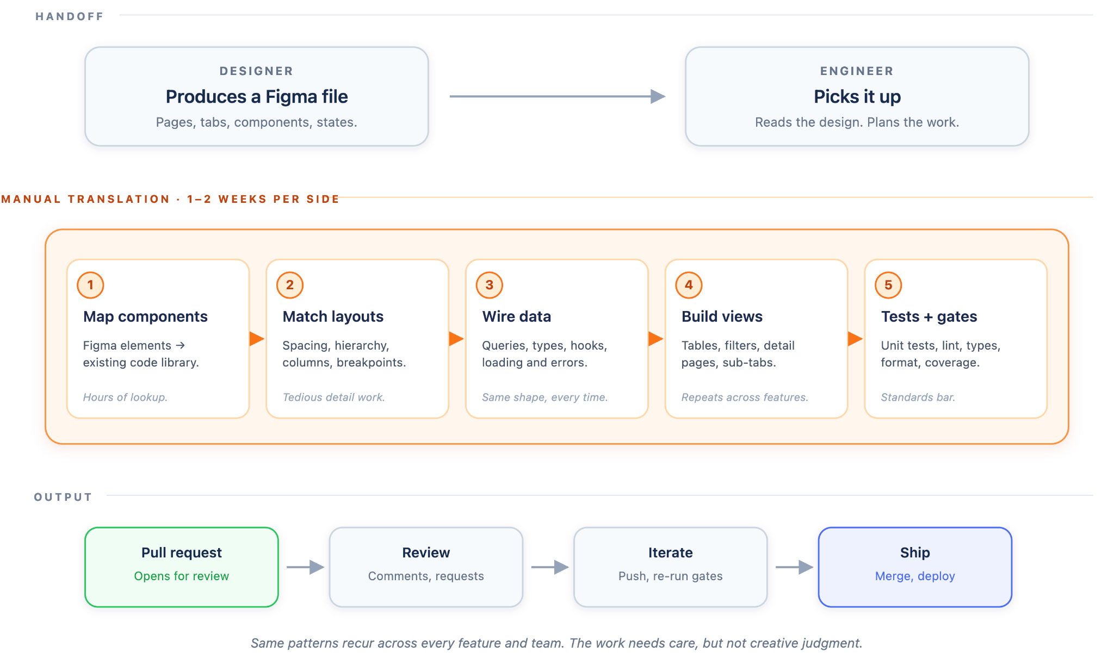Image resolution: width=1114 pixels, height=671 pixels.
Task: Click the orange arrow after Map components
Action: pyautogui.click(x=257, y=339)
